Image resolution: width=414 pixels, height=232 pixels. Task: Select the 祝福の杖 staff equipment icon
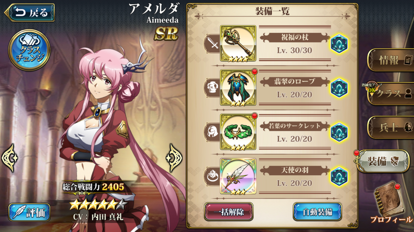pos(238,43)
